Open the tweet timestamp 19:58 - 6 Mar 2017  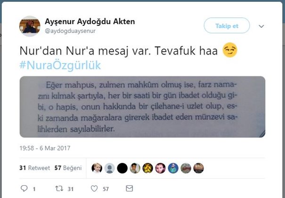tap(45, 148)
